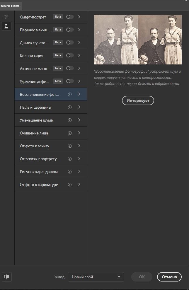Enable the Смарт-портрет filter toggle
Screen dimensions: 189x290
click(x=70, y=17)
